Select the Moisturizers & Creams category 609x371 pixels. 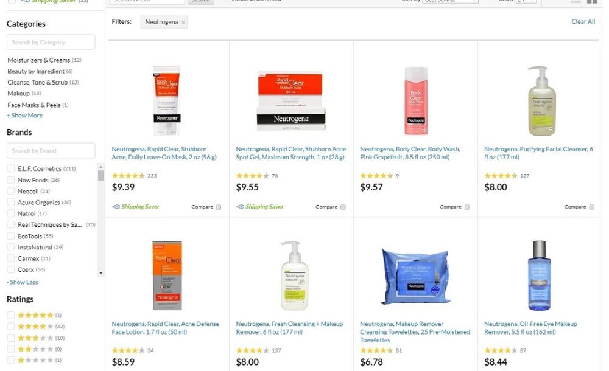39,60
